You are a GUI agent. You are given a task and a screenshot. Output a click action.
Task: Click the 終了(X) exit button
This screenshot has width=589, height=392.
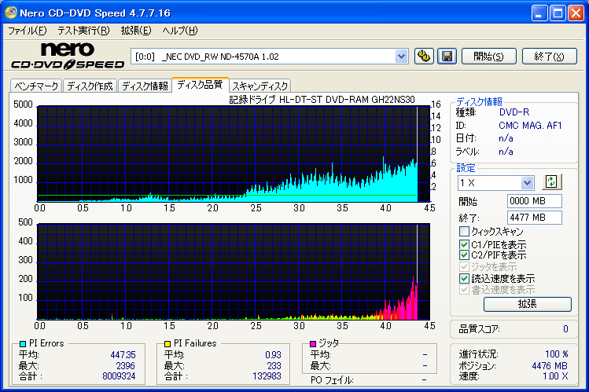[x=549, y=57]
